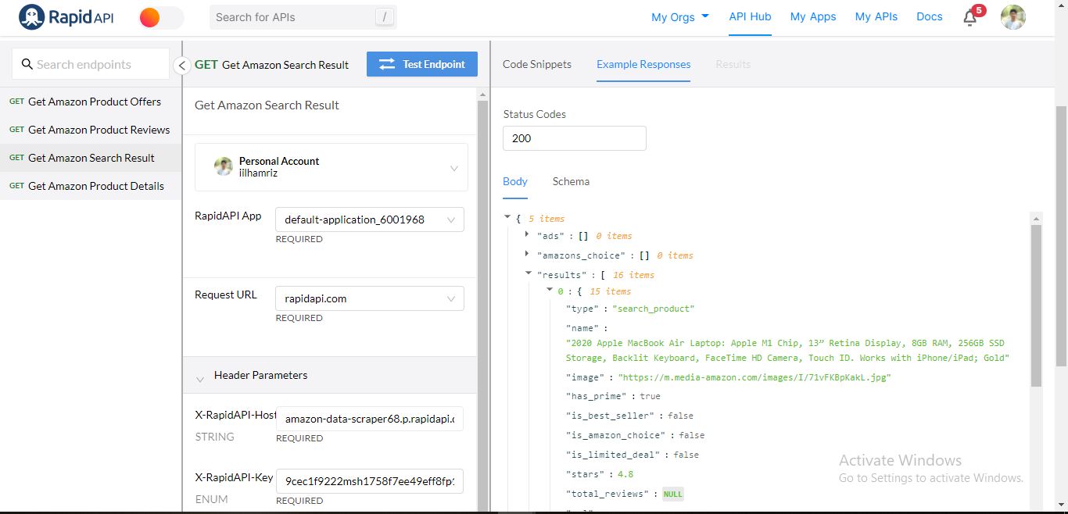Collapse the Header Parameters section

pos(200,378)
